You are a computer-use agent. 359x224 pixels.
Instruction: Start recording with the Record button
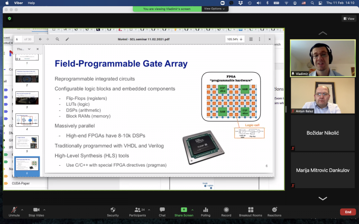(226, 211)
